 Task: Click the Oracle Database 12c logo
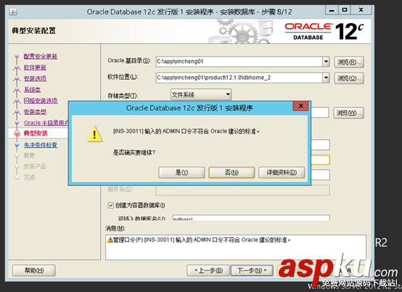(x=324, y=31)
